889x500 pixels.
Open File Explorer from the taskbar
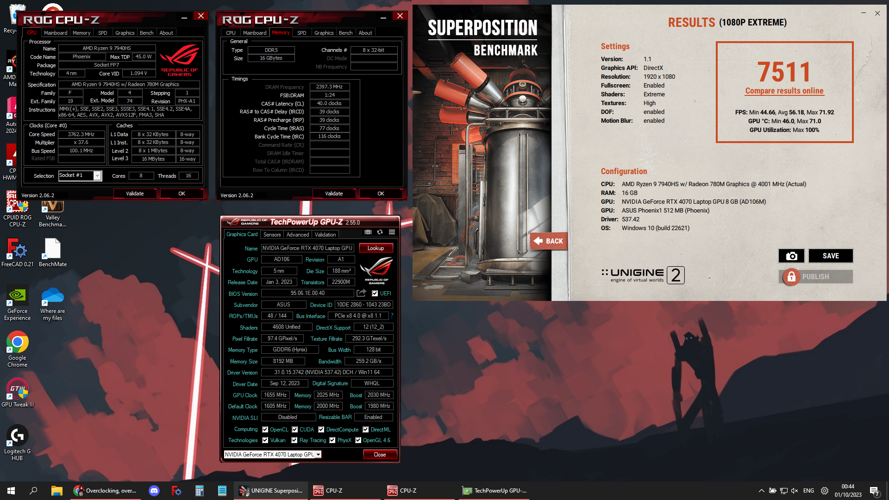click(x=56, y=491)
